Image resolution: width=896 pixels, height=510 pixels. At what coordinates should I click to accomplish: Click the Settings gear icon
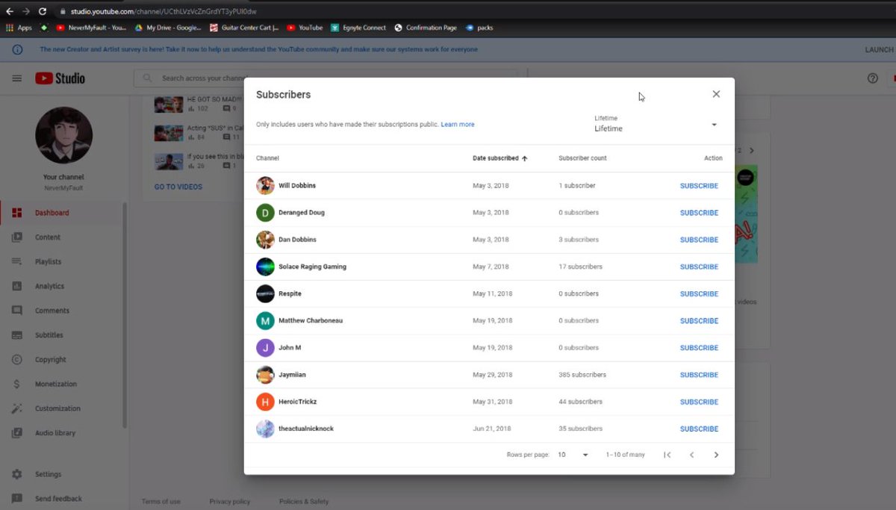[17, 474]
